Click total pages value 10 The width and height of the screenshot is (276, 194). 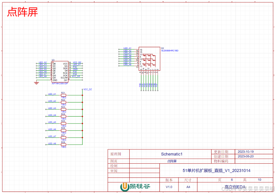[x=259, y=180]
